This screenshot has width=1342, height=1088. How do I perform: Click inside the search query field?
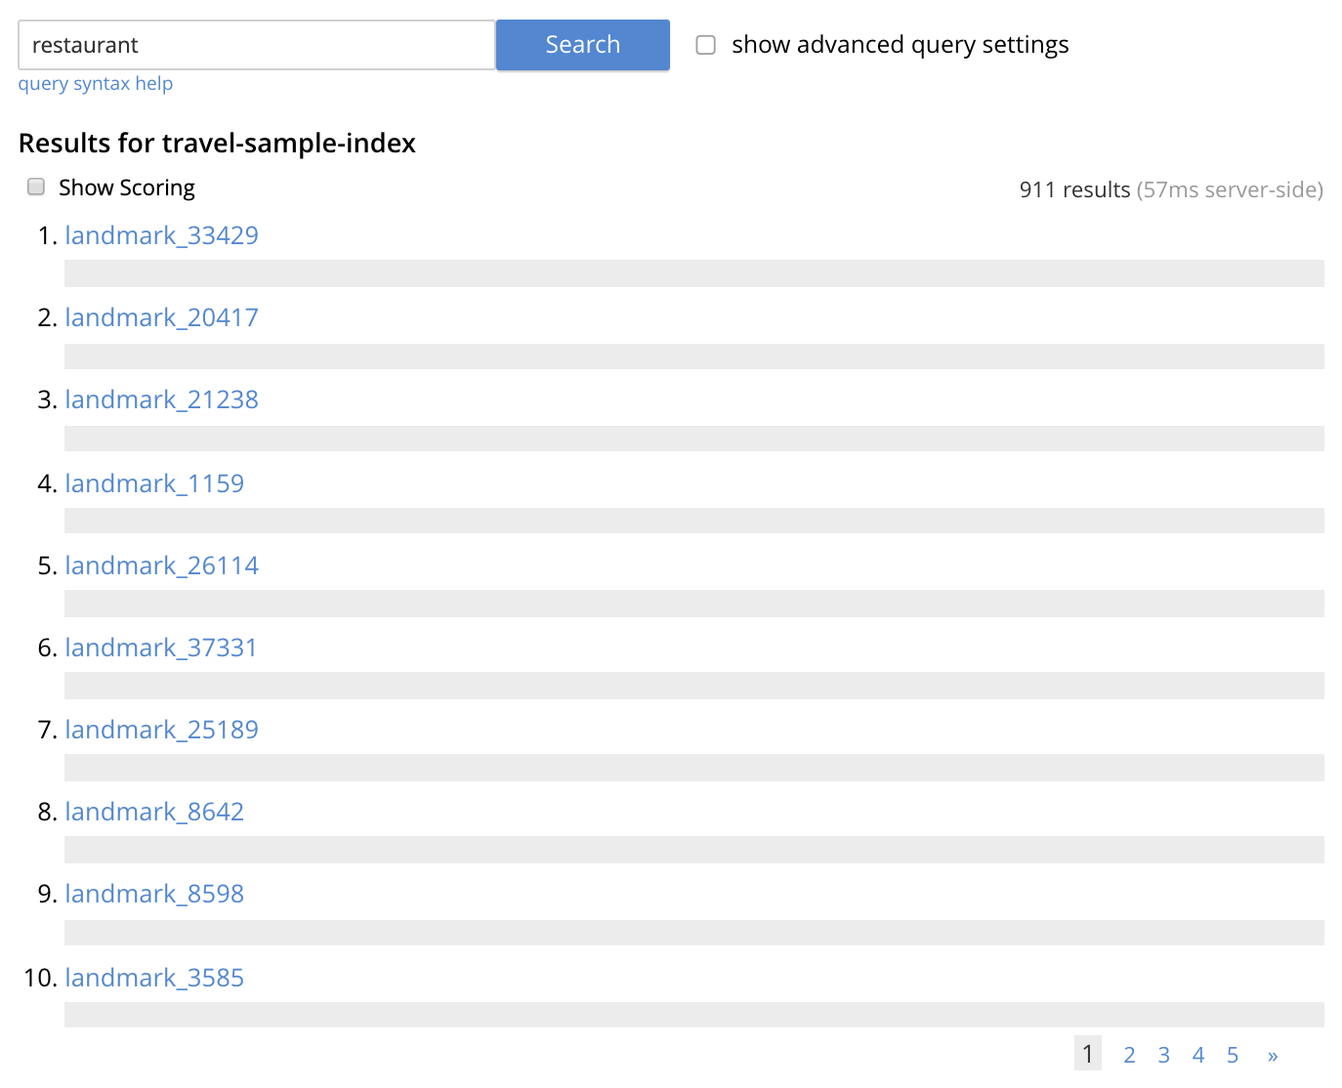tap(254, 44)
